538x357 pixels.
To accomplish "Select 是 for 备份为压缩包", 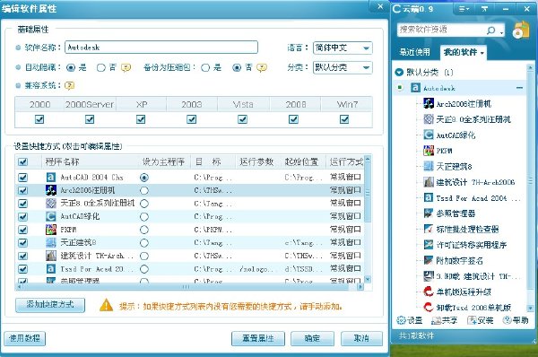I will click(x=205, y=67).
